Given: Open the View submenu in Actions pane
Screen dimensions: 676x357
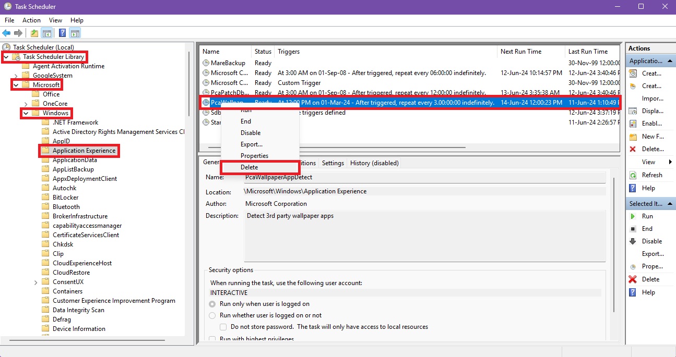Looking at the screenshot, I should point(647,162).
